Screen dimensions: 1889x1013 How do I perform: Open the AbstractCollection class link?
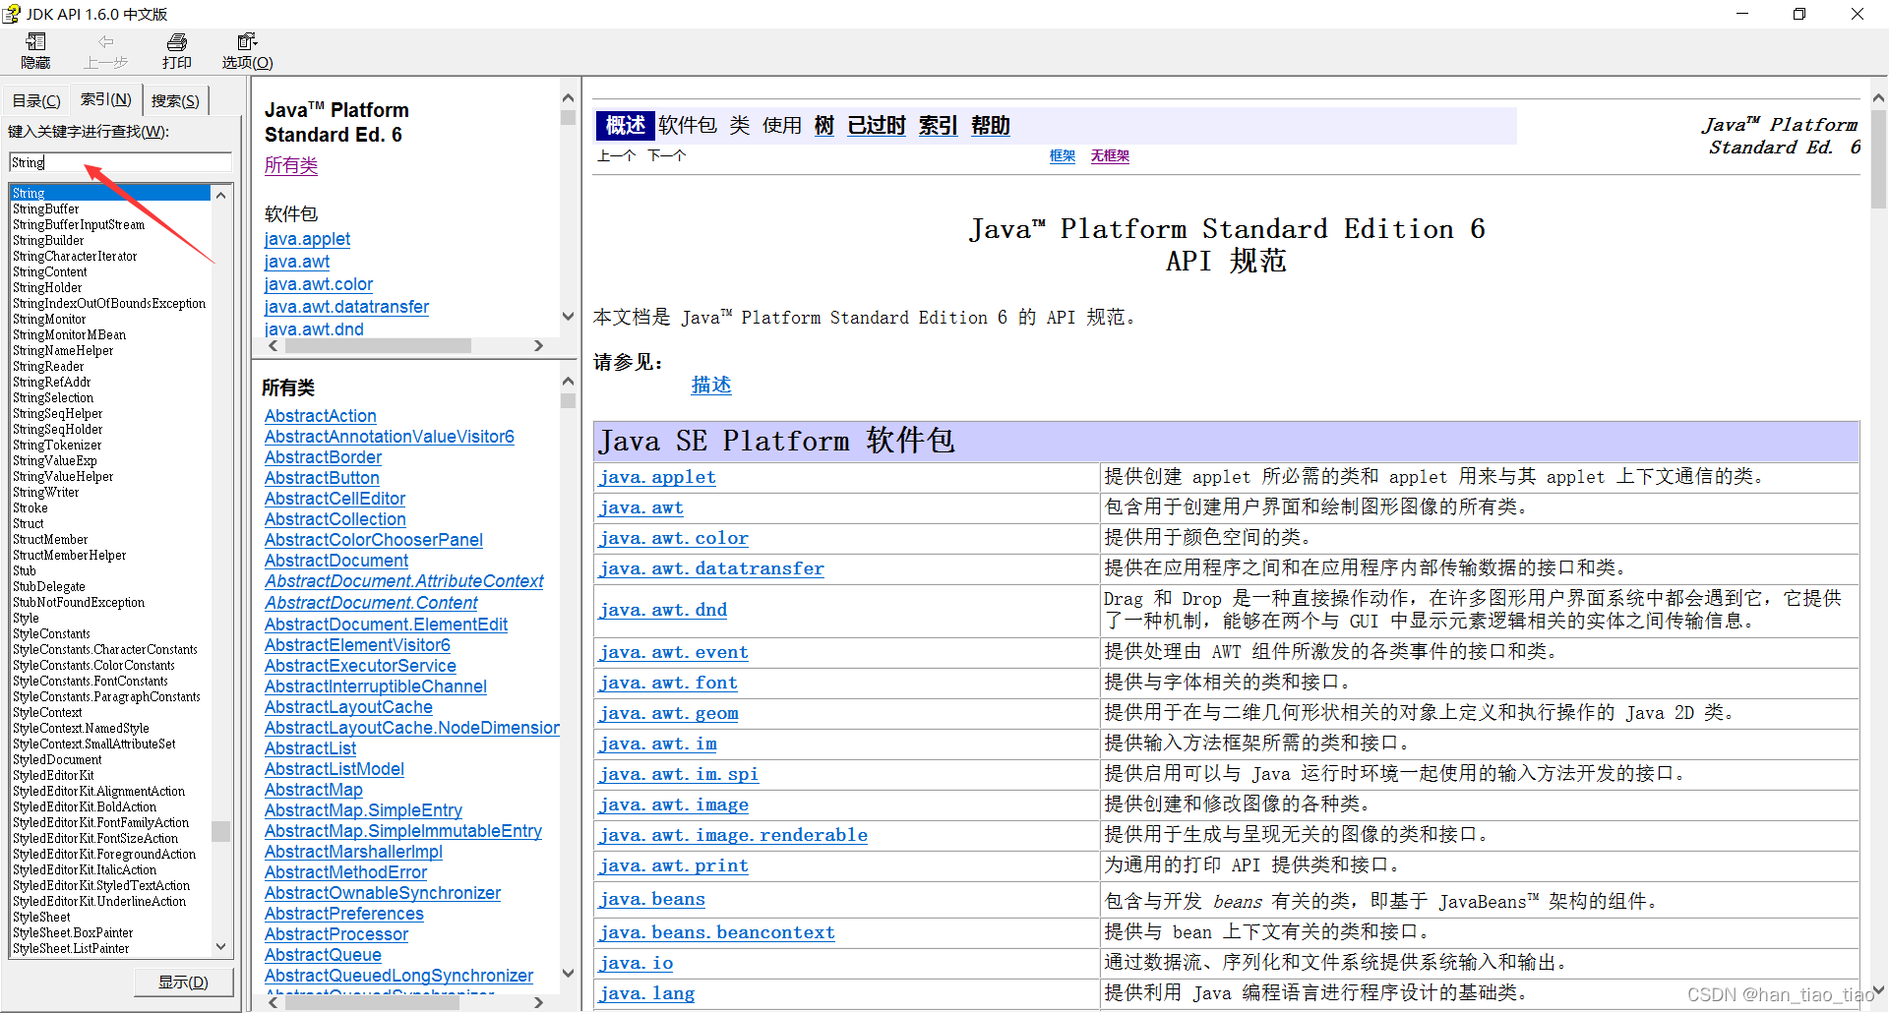(335, 519)
